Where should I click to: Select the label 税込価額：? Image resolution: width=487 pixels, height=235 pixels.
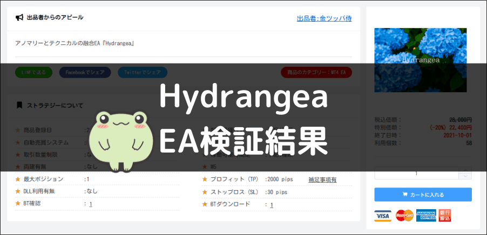tap(388, 120)
